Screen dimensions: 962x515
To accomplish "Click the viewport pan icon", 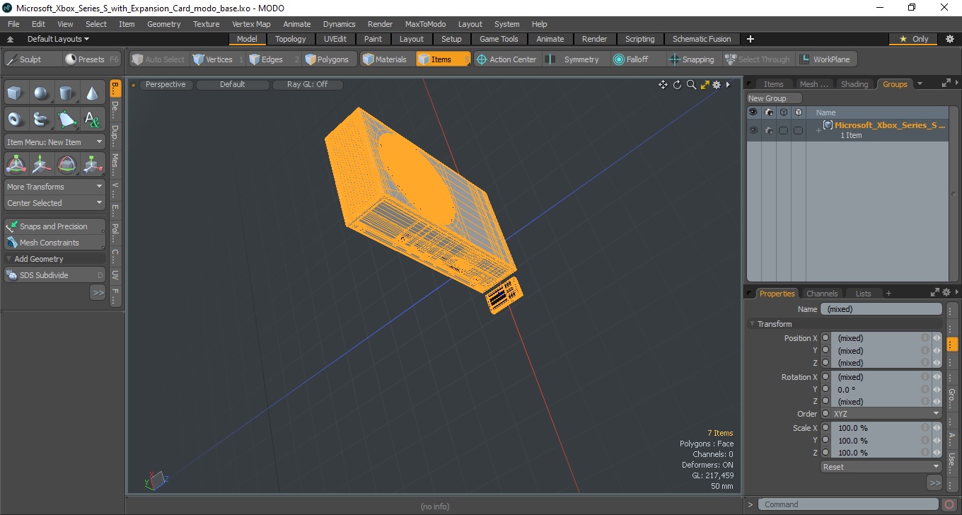I will click(x=663, y=85).
